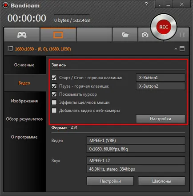Uncheck Показывать курсор checkbox
193x196 pixels.
54,94
